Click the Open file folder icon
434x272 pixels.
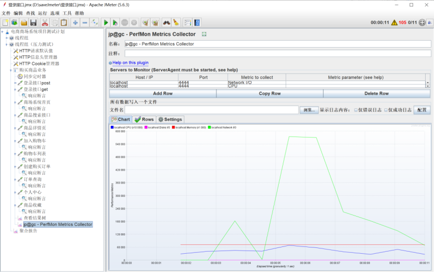24,22
